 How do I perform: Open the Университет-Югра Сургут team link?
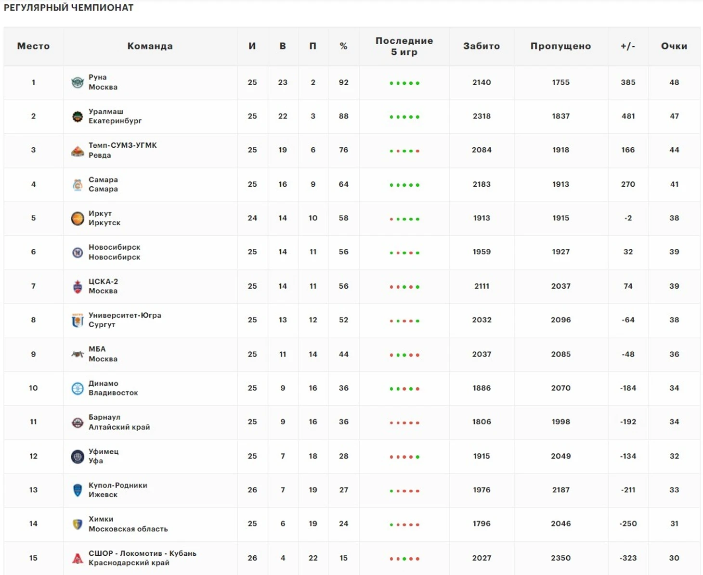[x=125, y=320]
